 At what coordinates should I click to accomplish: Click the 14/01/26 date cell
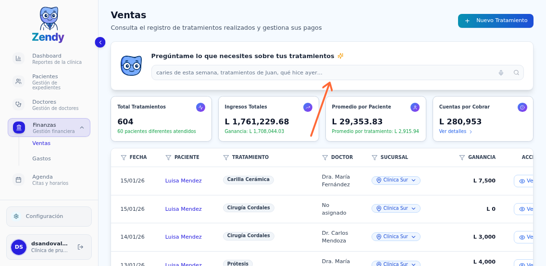coord(132,237)
